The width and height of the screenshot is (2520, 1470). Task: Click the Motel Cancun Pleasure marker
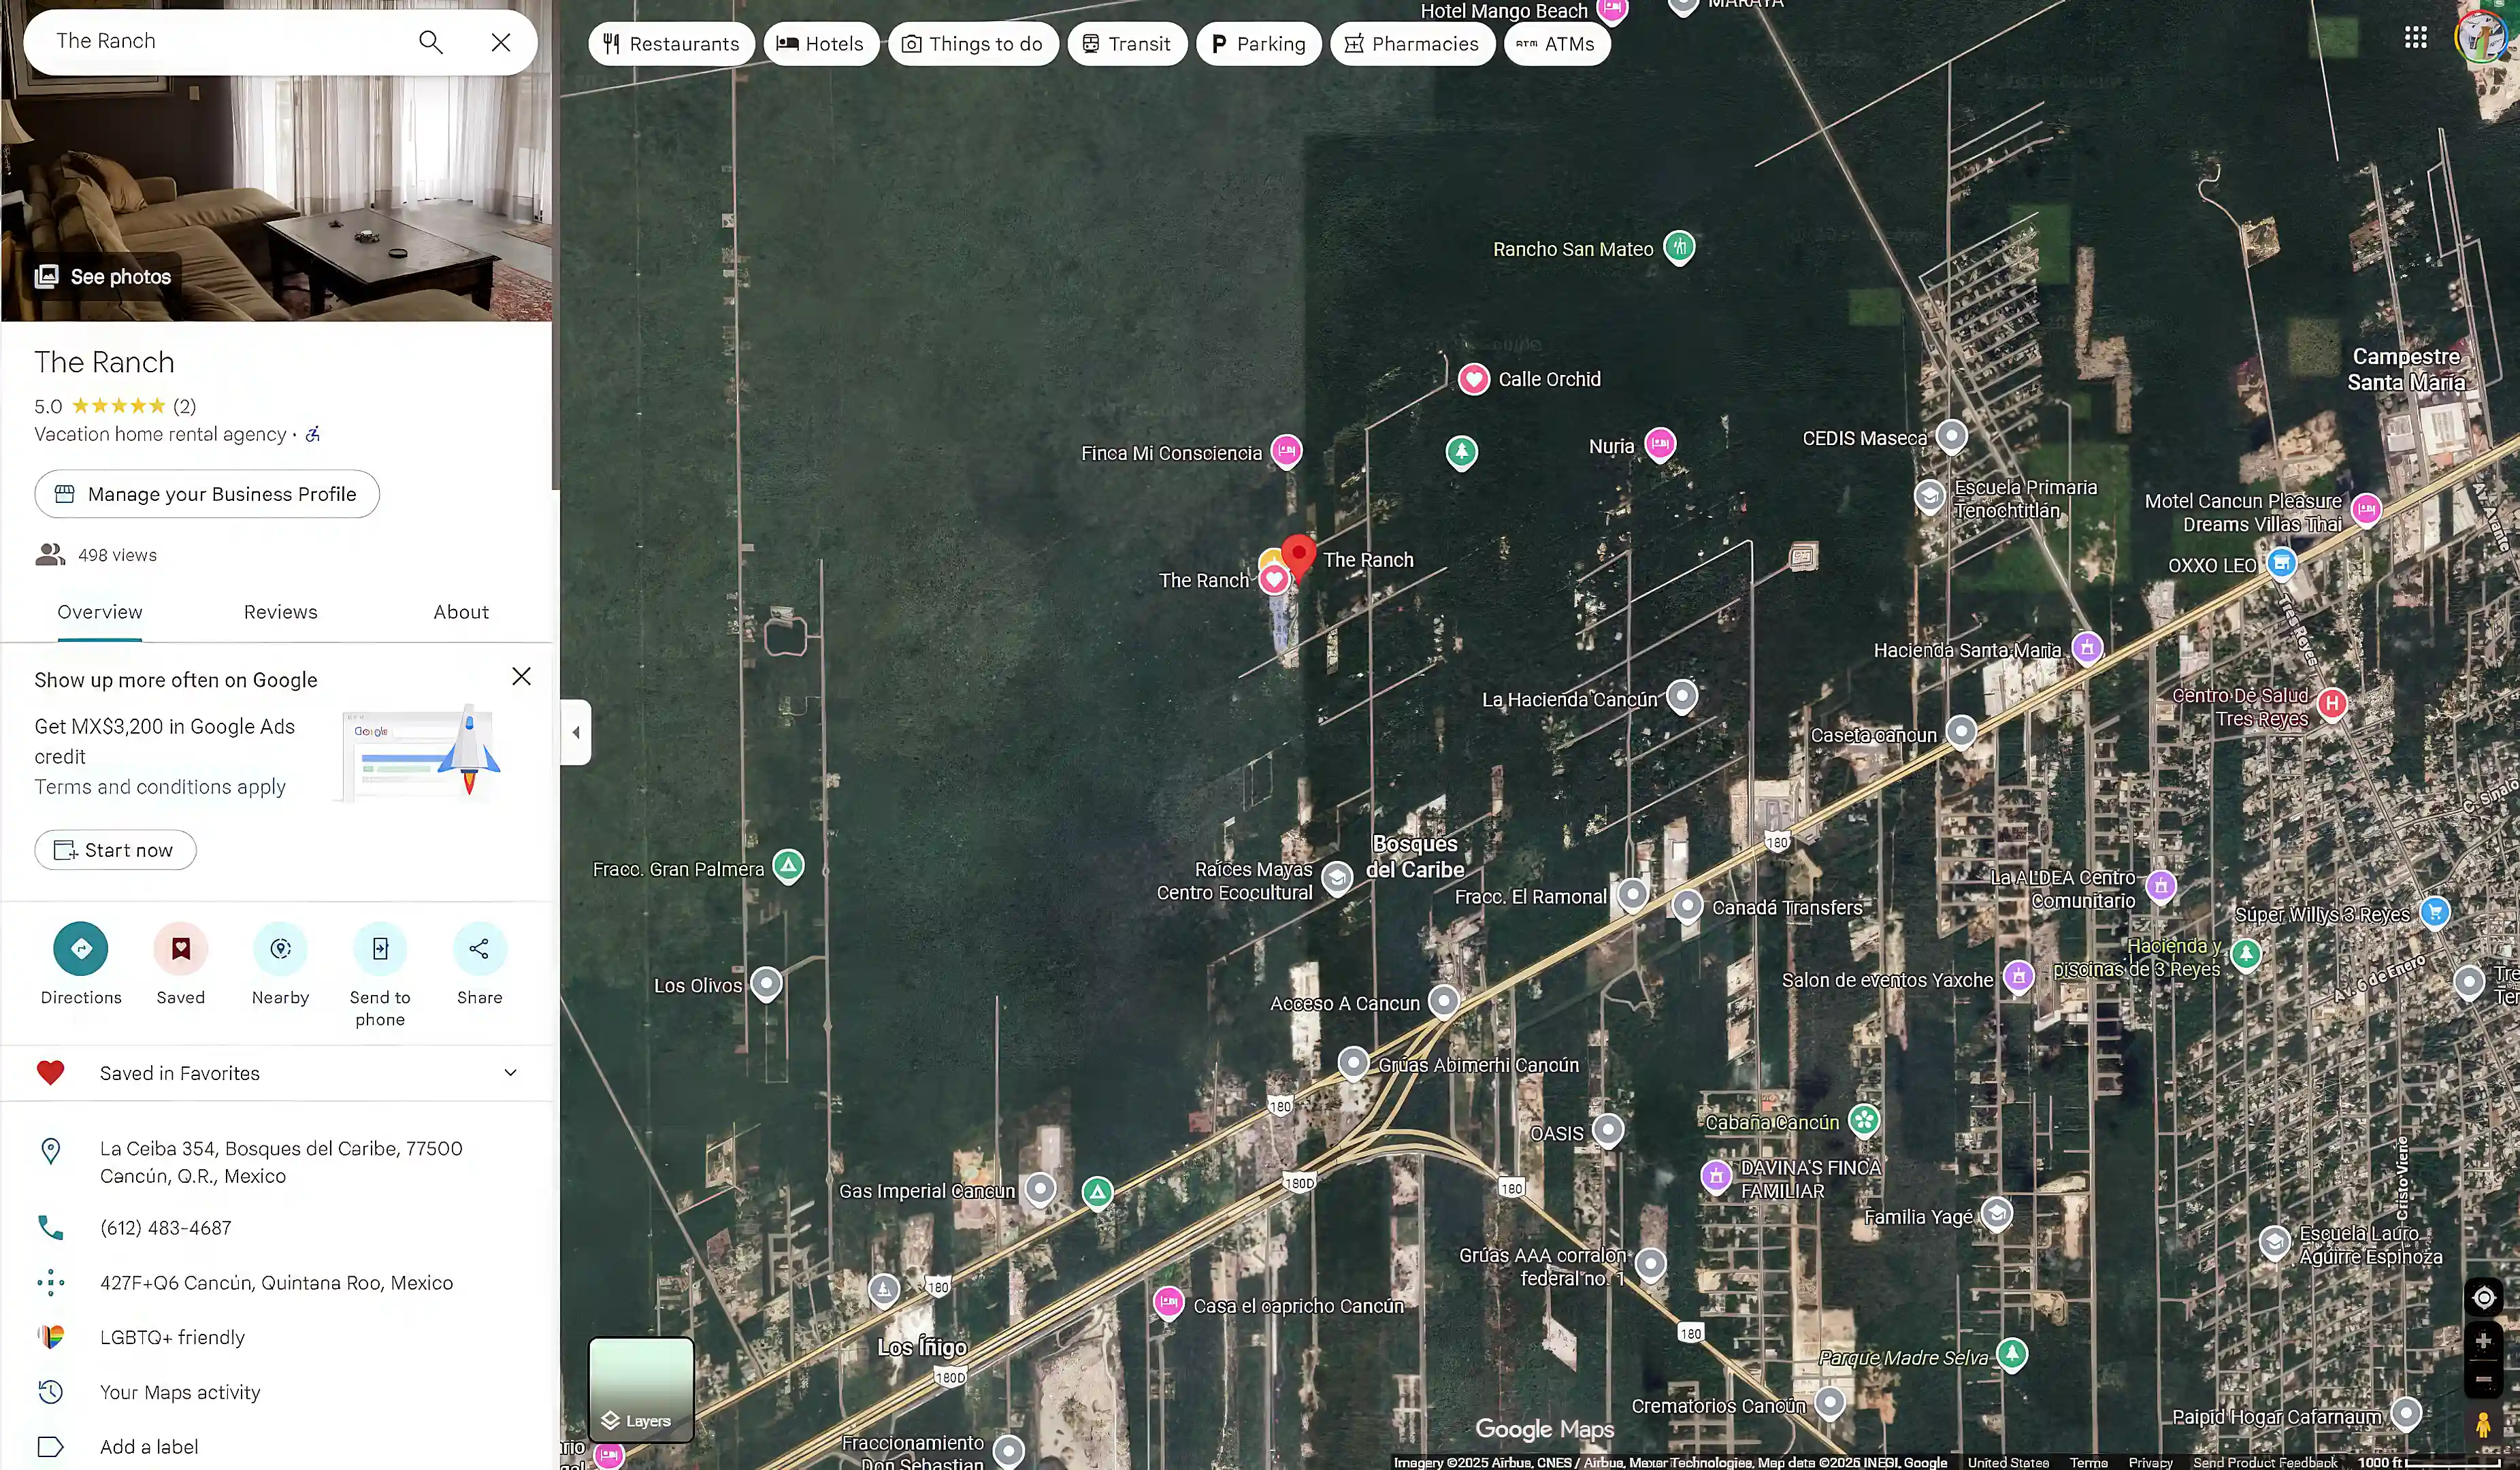pyautogui.click(x=2366, y=510)
